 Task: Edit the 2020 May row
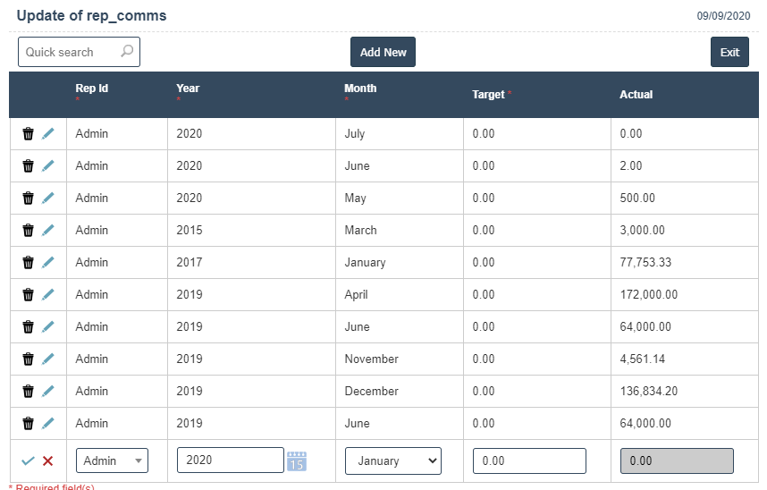pyautogui.click(x=48, y=199)
